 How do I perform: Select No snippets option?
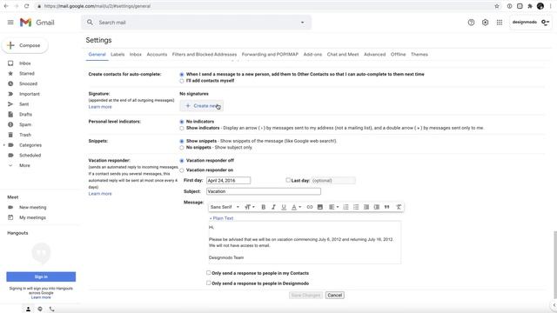(x=182, y=148)
